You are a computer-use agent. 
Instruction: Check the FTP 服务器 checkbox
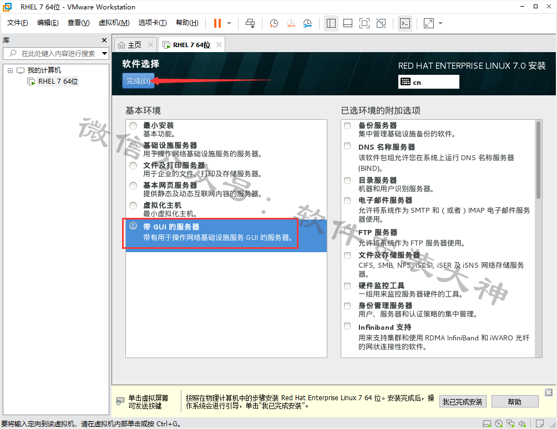(x=347, y=231)
